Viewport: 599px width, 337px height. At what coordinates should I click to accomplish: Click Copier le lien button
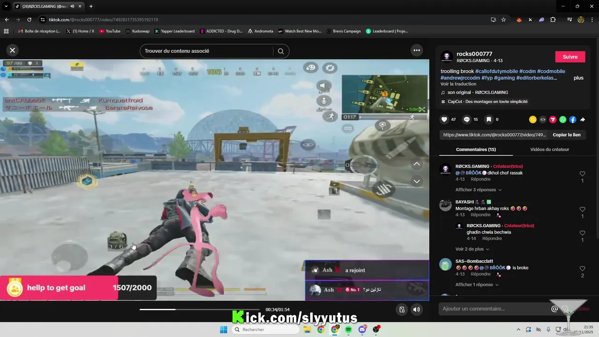pyautogui.click(x=566, y=135)
